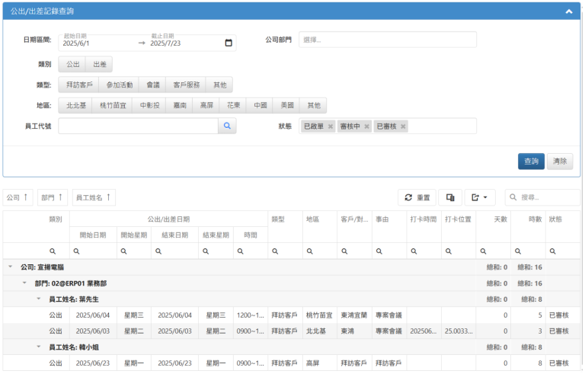Screen dimensions: 585x374
Task: Open the 狀態 column filter search icon
Action: pos(553,251)
